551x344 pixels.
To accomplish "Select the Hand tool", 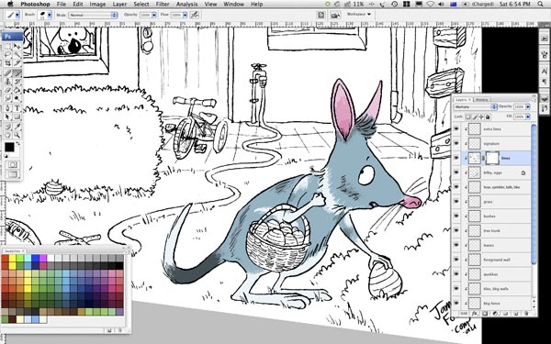I will point(7,135).
